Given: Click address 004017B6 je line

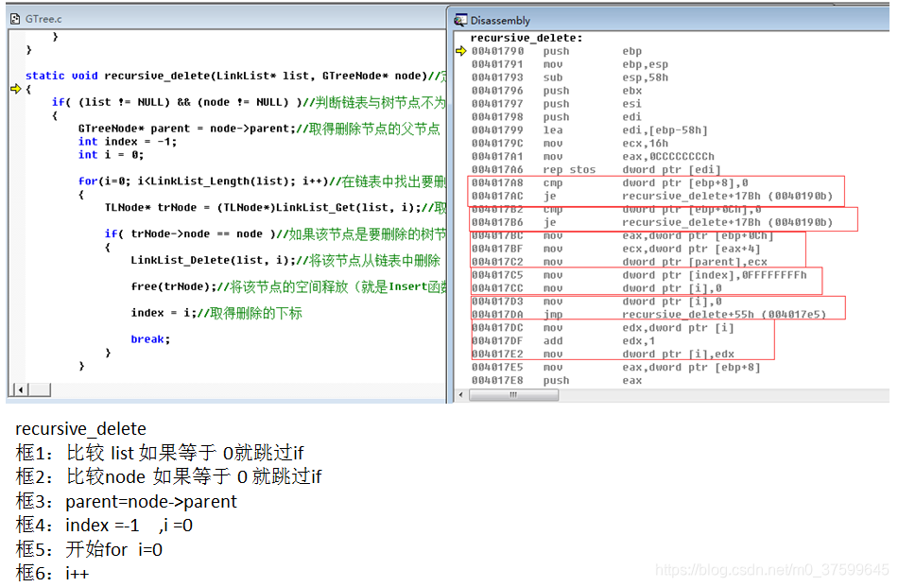Looking at the screenshot, I should pyautogui.click(x=652, y=222).
